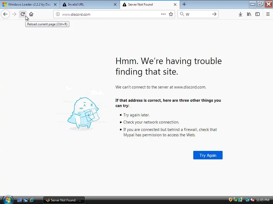Select the 'Check your network connection.' text
This screenshot has width=273, height=204.
coord(151,122)
